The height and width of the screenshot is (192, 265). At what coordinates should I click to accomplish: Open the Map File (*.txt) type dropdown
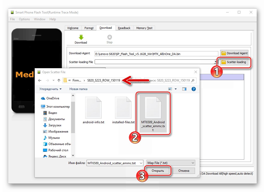(x=193, y=163)
